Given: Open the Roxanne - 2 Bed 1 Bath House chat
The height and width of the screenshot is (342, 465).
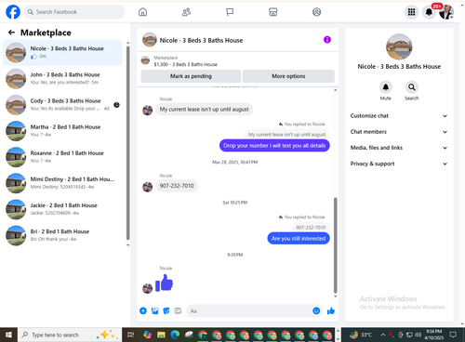Looking at the screenshot, I should 62,157.
